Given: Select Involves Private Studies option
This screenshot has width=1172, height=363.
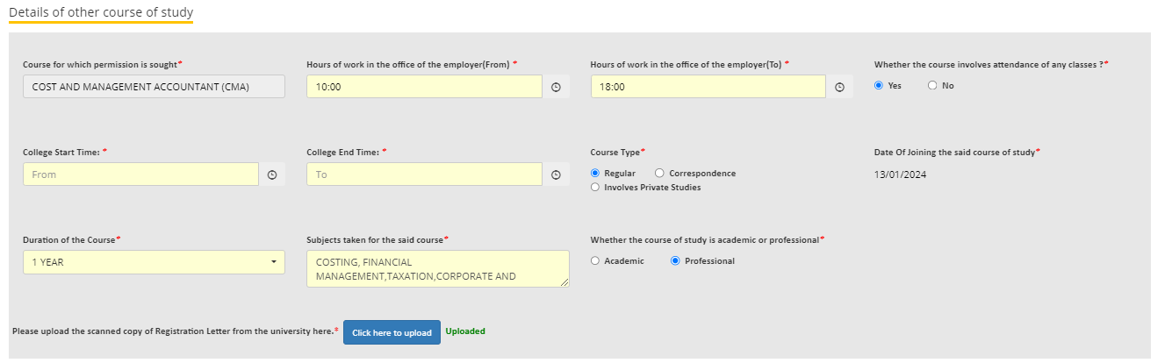Looking at the screenshot, I should pos(595,187).
